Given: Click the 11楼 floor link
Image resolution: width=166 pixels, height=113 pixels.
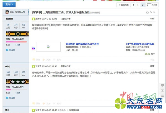Looking at the screenshot, I should [152, 18].
